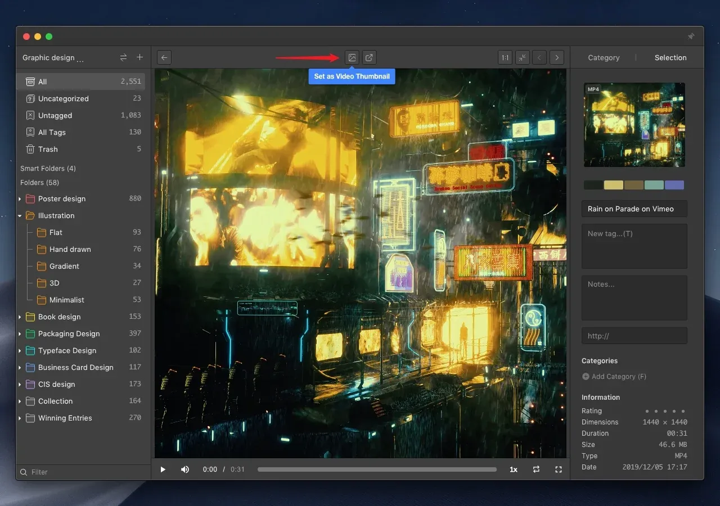
Task: Click the teal color swatch
Action: click(x=654, y=185)
